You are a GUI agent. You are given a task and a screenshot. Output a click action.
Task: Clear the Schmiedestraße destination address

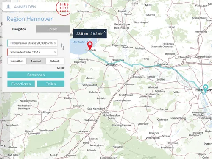point(55,52)
